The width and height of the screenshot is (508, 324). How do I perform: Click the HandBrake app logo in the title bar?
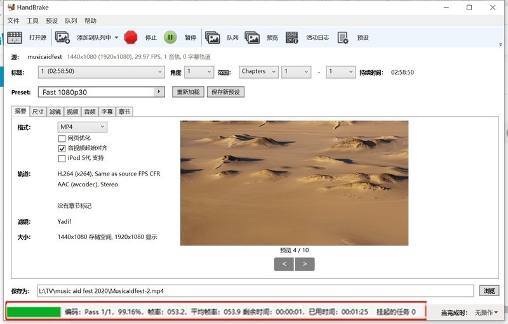11,7
